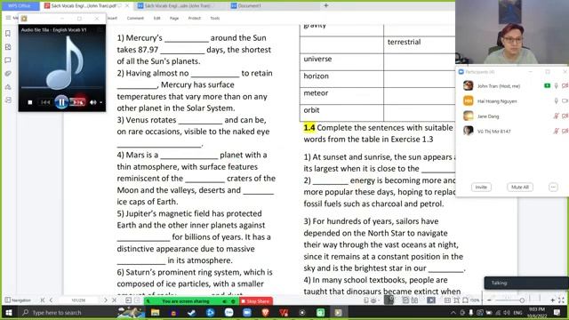Click the Mute All button
Screen dimensions: 569x320
coord(519,188)
